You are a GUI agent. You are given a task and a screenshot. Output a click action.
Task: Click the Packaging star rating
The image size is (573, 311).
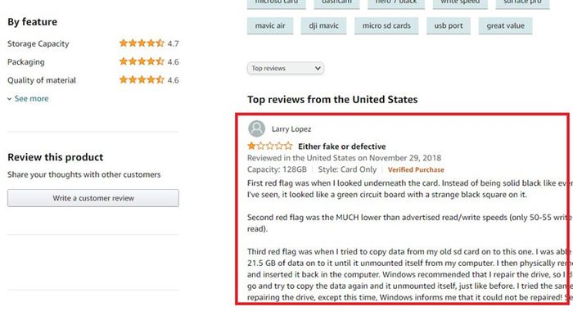click(142, 61)
